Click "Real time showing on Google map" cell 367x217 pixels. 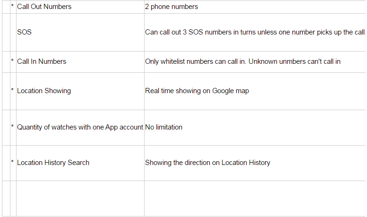point(197,91)
